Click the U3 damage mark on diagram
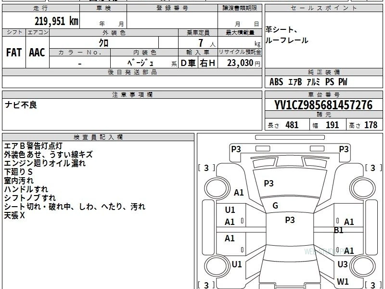 (343, 264)
